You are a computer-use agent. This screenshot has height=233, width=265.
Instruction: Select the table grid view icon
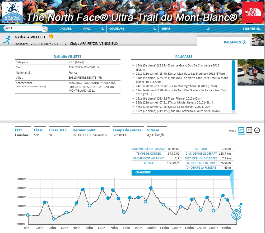[249, 130]
